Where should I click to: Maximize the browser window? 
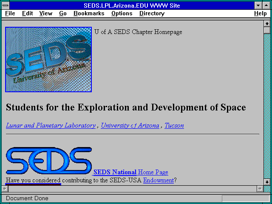[x=266, y=6]
